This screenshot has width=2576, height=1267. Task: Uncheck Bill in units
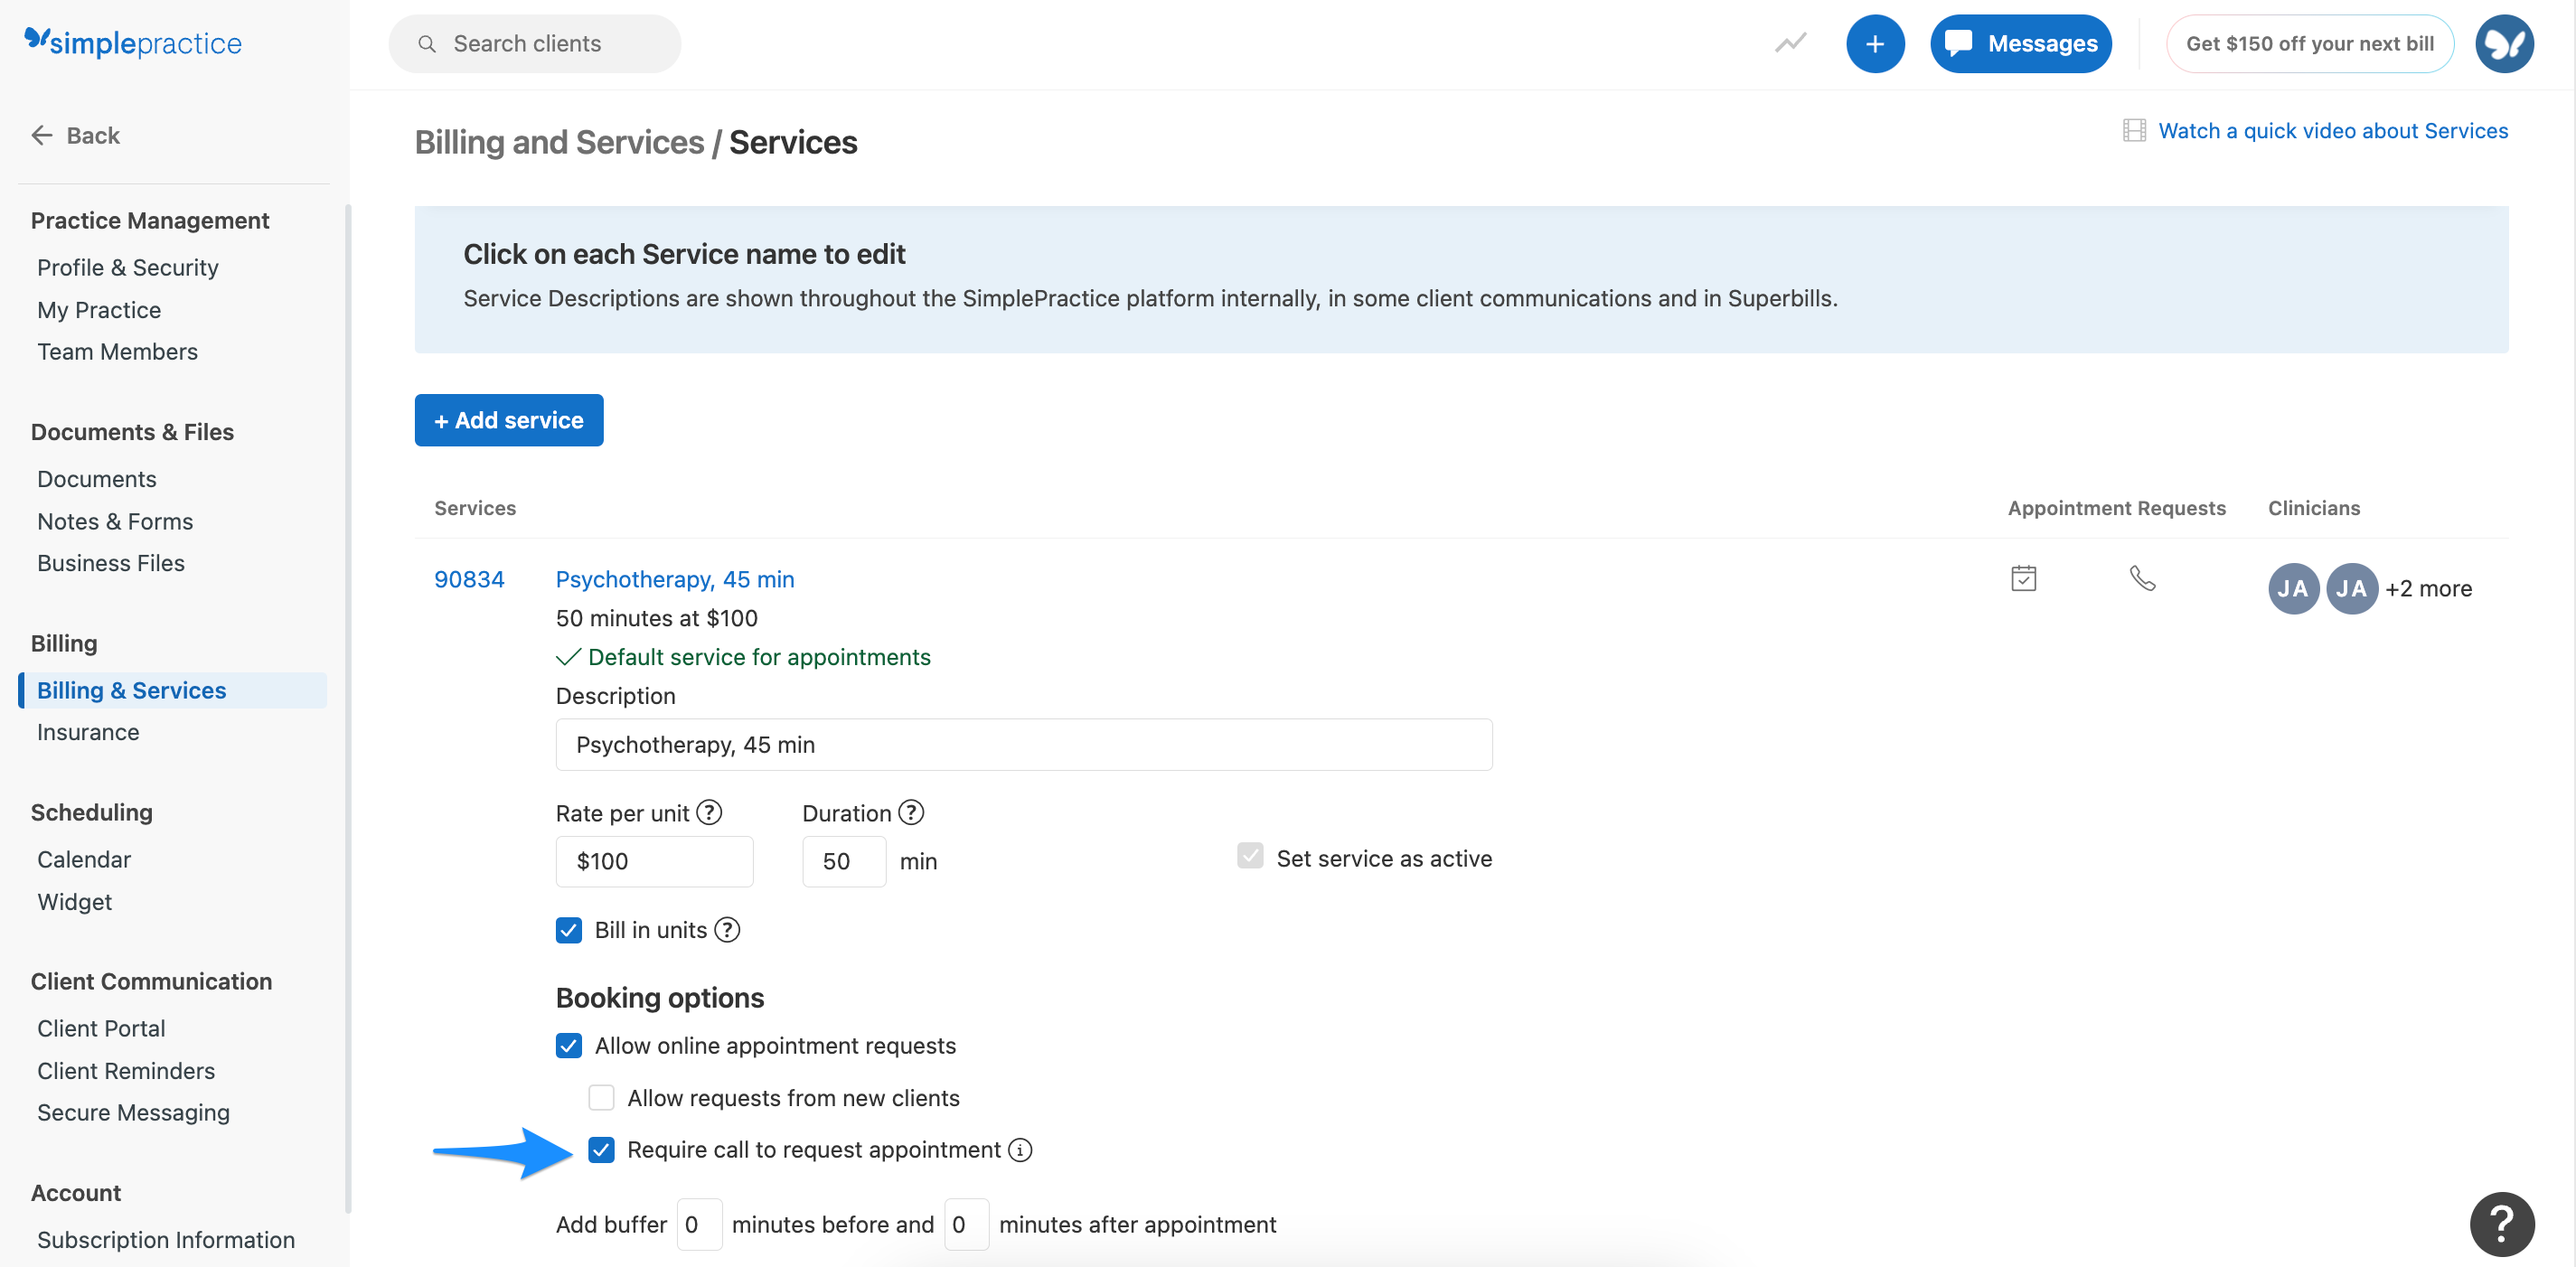(x=569, y=930)
